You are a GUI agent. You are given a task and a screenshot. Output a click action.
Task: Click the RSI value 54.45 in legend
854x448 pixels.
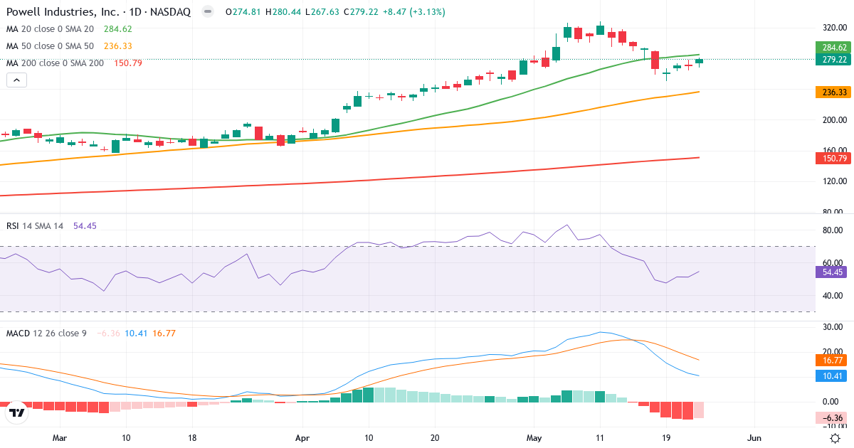point(85,225)
